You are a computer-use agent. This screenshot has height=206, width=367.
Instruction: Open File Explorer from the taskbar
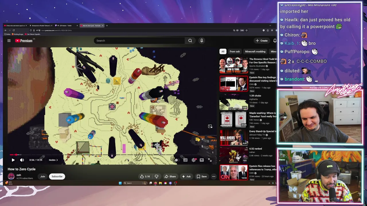160,183
